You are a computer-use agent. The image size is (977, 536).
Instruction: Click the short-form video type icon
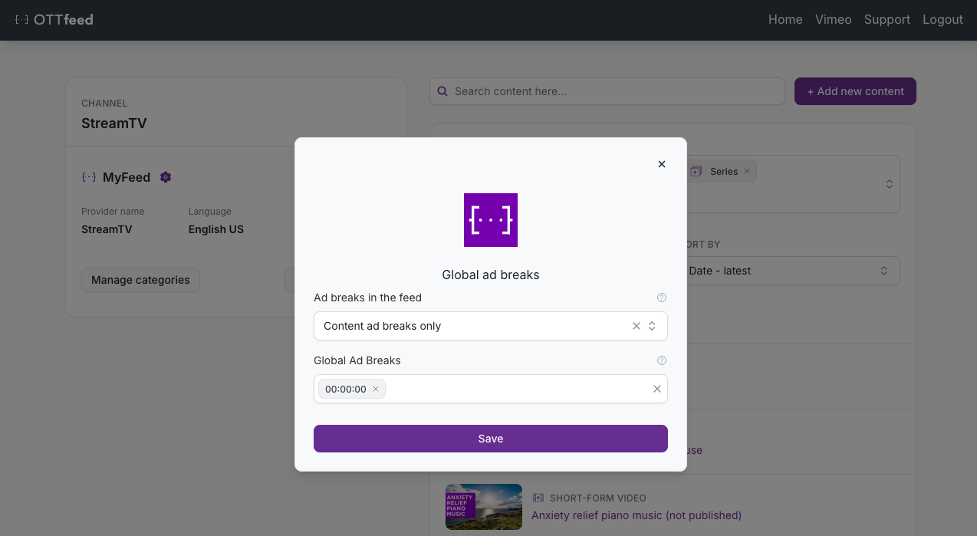tap(538, 498)
